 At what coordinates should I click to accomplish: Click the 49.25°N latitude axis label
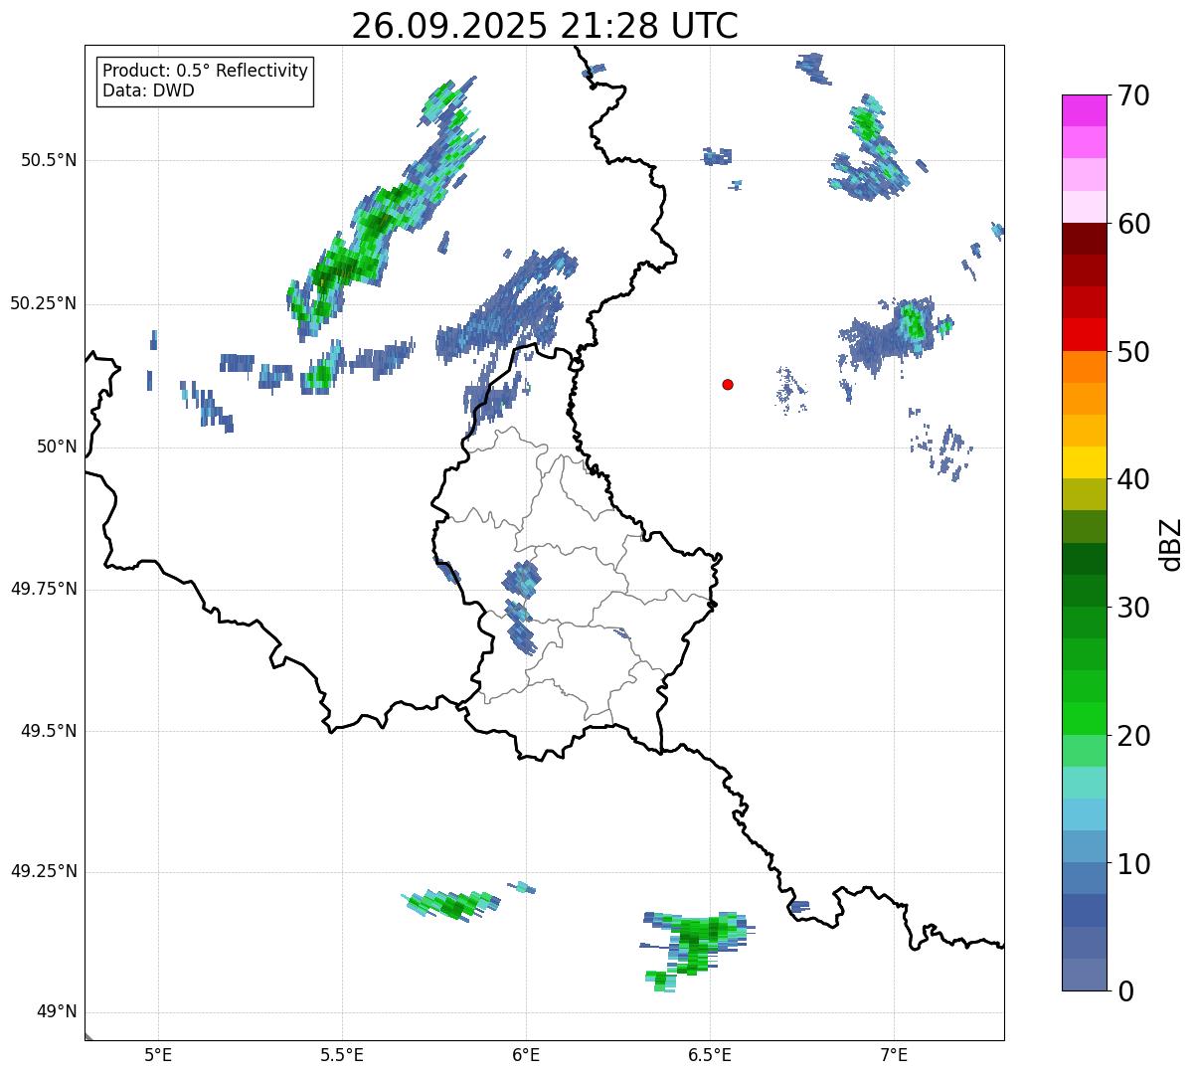(44, 872)
